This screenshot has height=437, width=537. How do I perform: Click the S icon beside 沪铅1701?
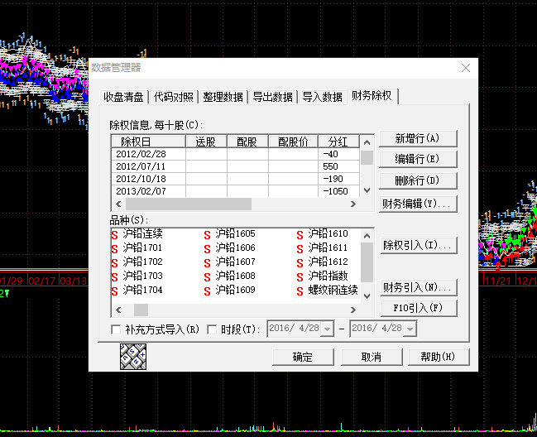click(115, 249)
